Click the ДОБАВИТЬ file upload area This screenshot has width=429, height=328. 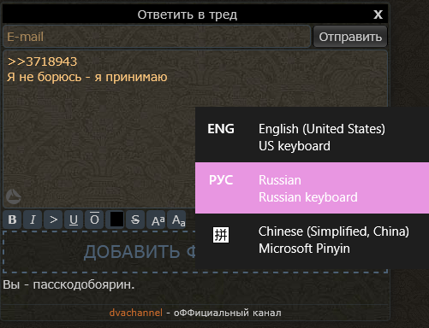tap(99, 252)
